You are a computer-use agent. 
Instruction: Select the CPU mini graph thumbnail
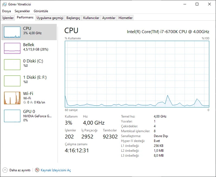pos(12,32)
